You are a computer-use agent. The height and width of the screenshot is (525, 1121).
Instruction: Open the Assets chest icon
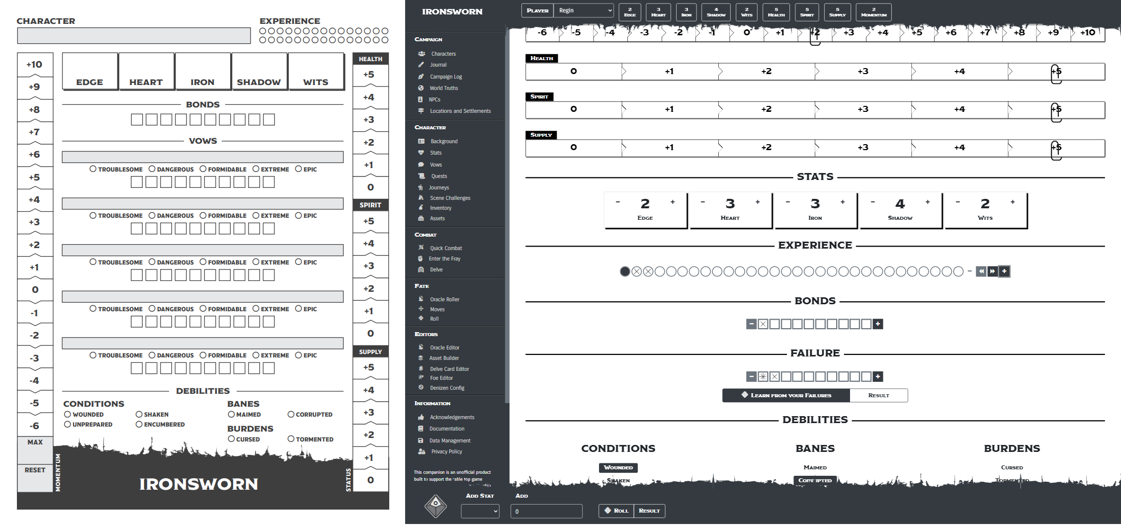click(x=421, y=218)
